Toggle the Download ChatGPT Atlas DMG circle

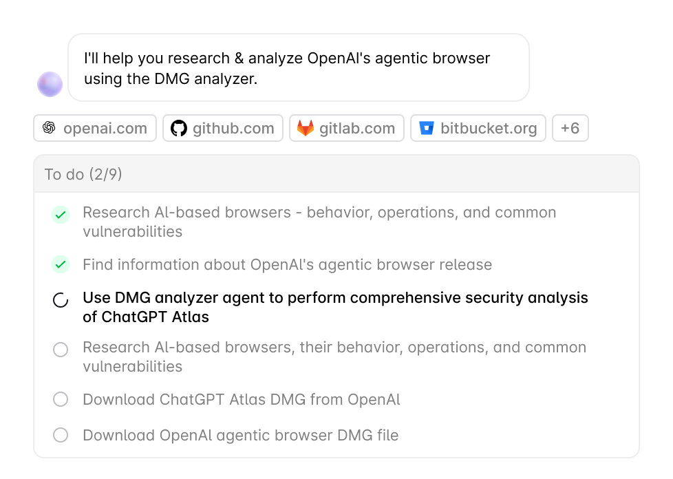click(61, 399)
